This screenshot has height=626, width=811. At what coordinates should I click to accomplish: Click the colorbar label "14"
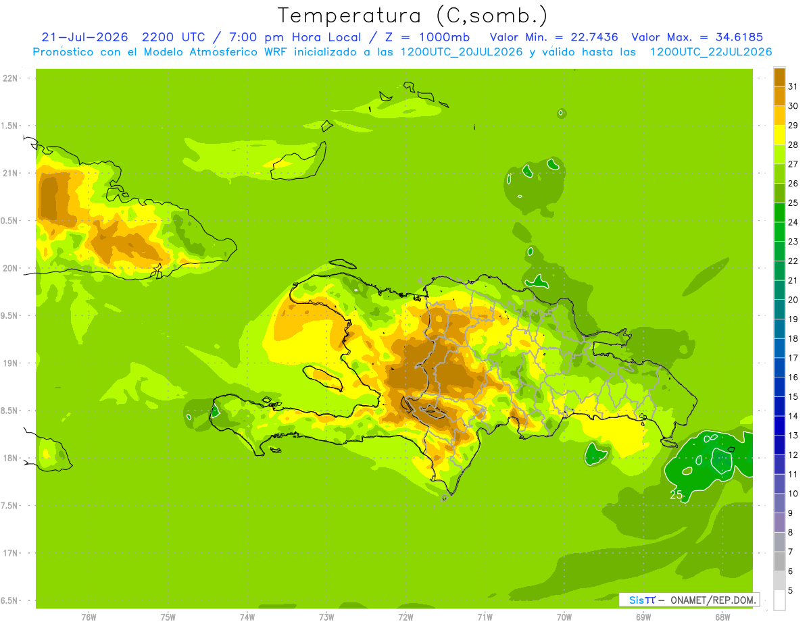coord(793,416)
